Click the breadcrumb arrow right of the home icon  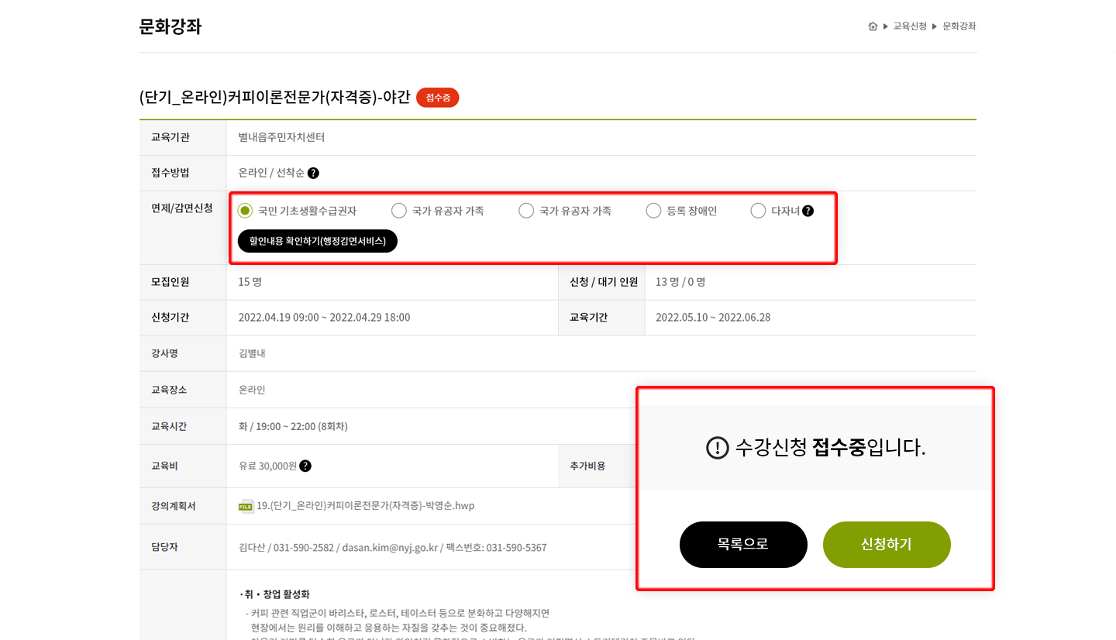[x=886, y=26]
